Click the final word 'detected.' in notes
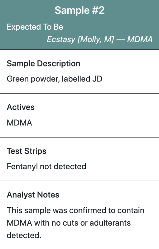This screenshot has width=159, height=249. (24, 235)
